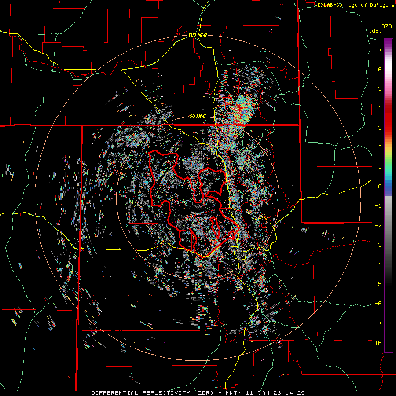
Task: Click the "7" value on color scale
Action: (380, 49)
